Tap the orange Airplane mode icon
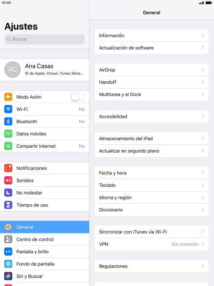The width and height of the screenshot is (214, 286). 8,97
